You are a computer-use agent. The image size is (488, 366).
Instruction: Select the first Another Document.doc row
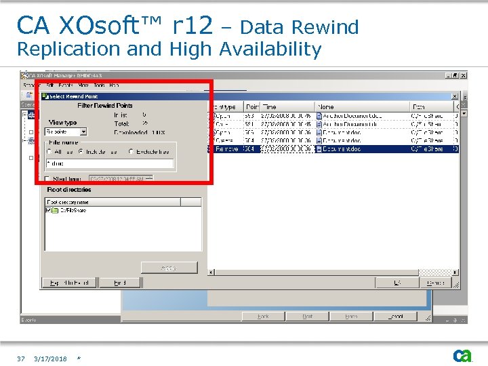[x=333, y=116]
